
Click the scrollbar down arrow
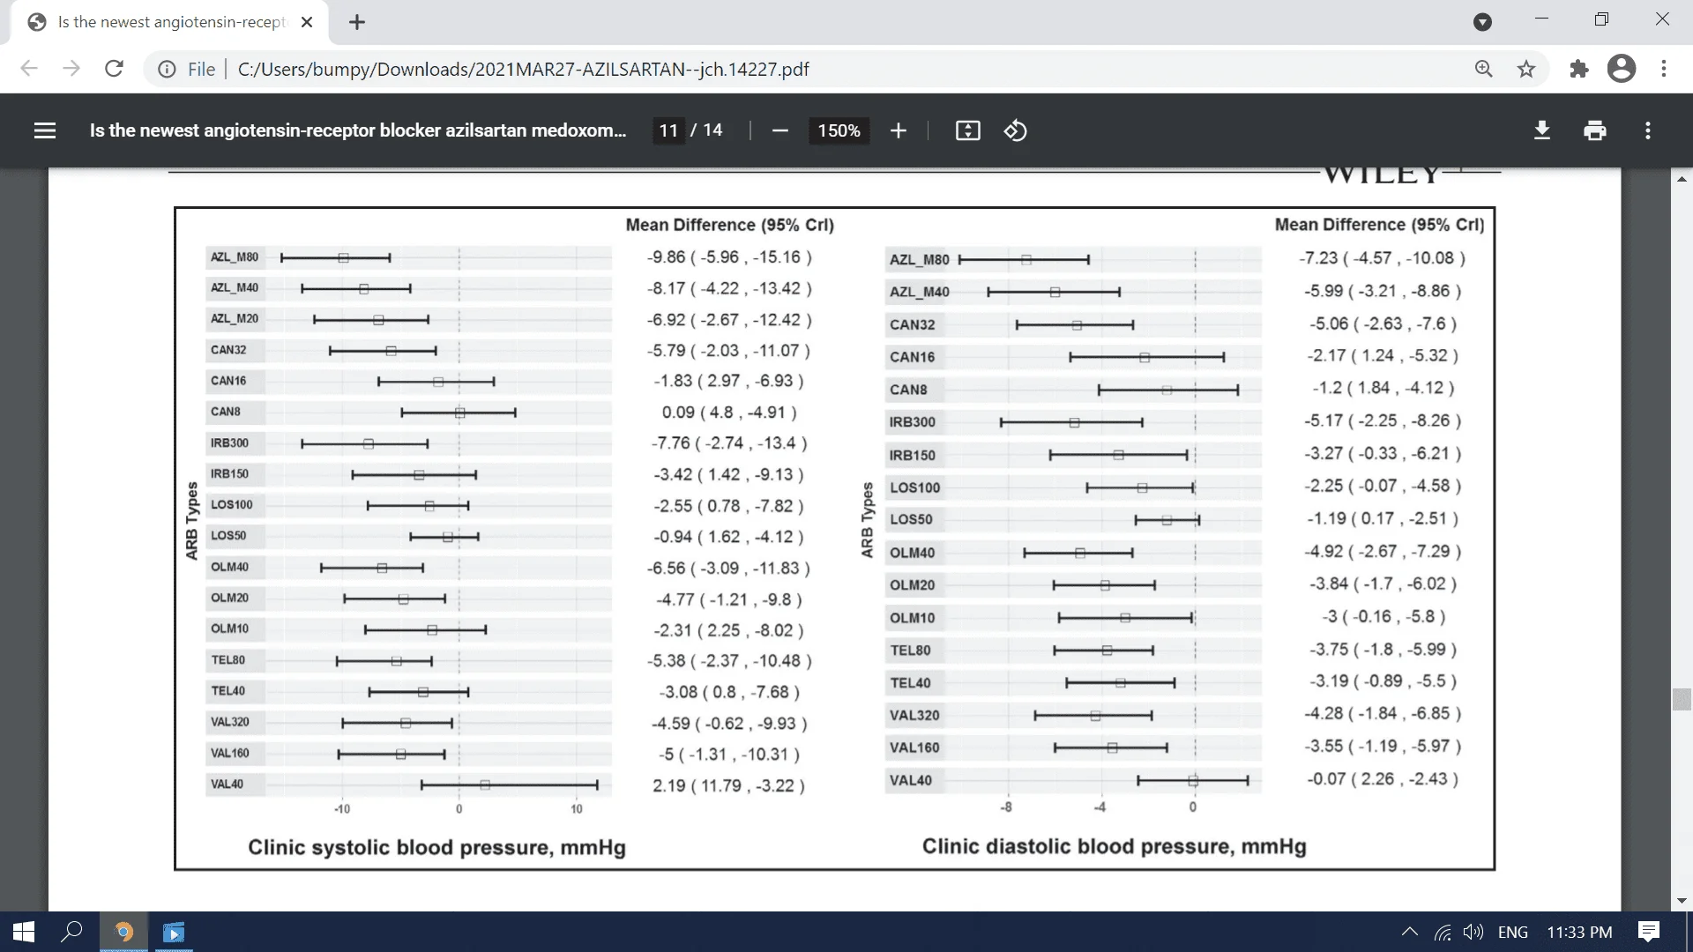coord(1682,901)
